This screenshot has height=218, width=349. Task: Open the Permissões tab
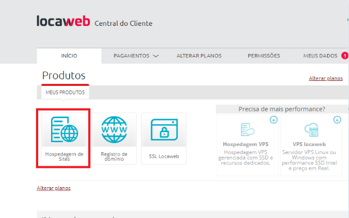(x=264, y=56)
